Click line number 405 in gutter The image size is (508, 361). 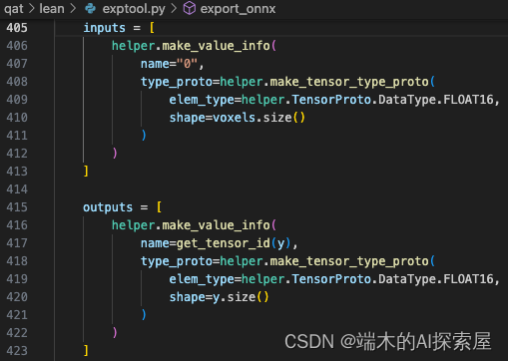(17, 28)
